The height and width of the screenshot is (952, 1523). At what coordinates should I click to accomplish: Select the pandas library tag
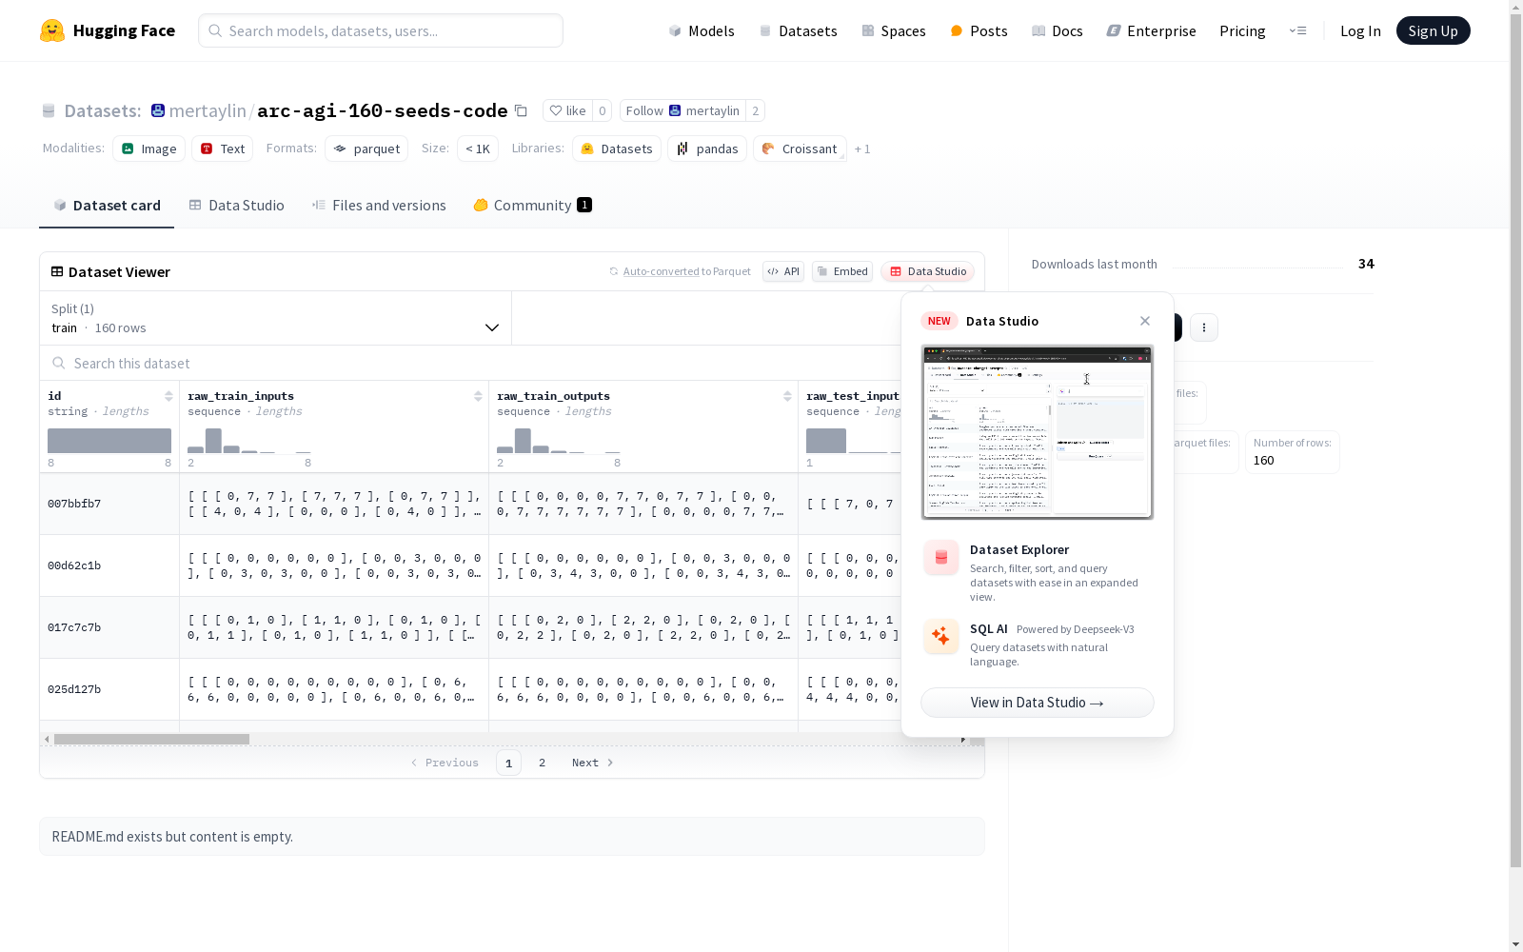[707, 149]
